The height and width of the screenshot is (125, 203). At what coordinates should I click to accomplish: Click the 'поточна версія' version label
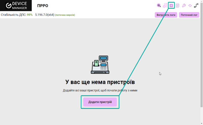(65, 15)
